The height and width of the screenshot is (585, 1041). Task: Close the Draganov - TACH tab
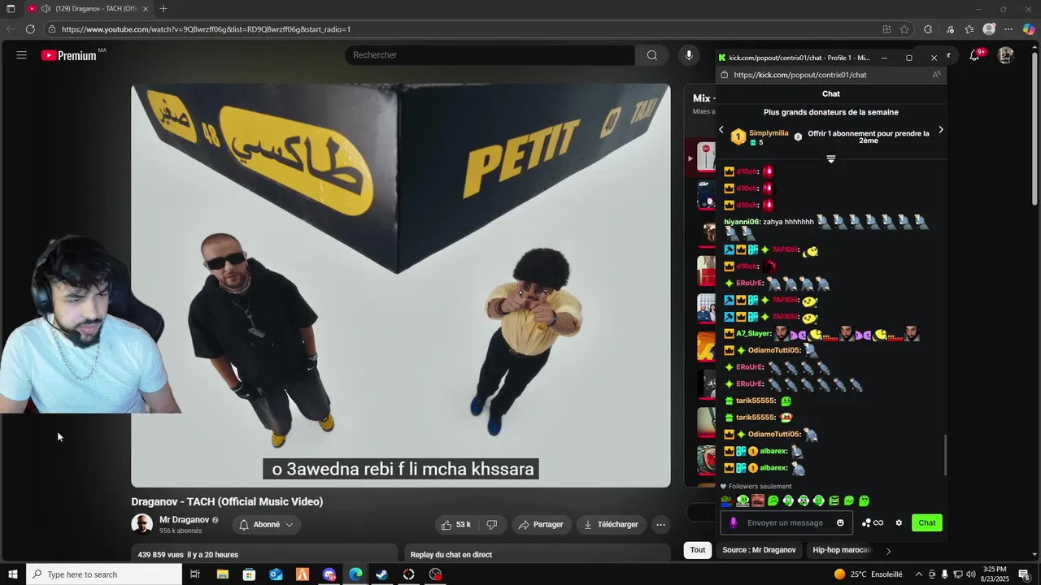pos(146,9)
